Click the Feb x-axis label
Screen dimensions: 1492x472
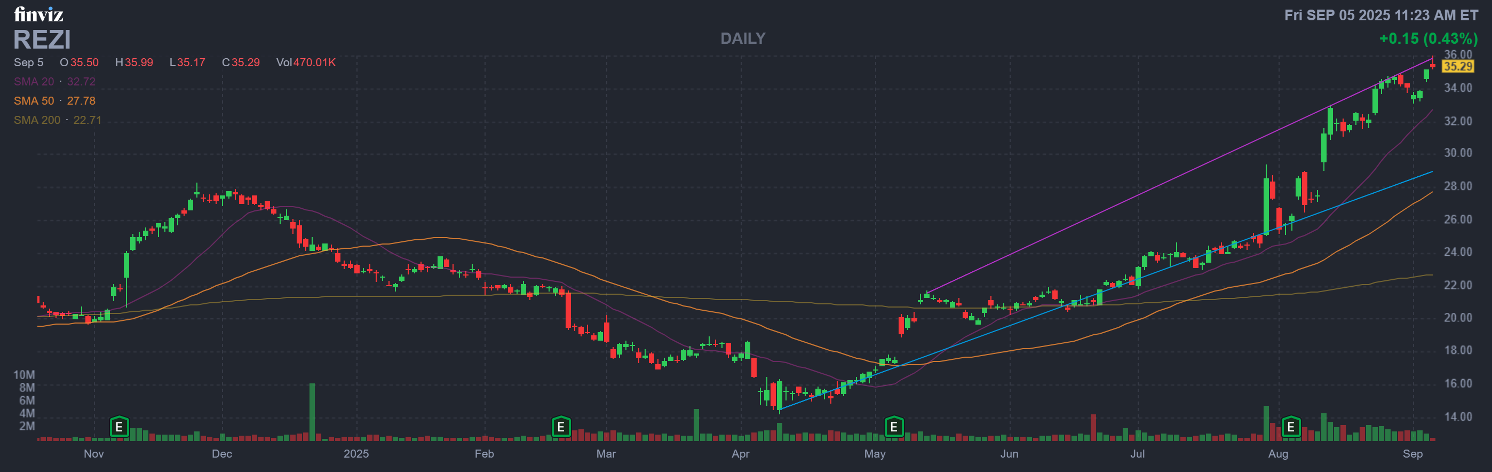pyautogui.click(x=484, y=453)
